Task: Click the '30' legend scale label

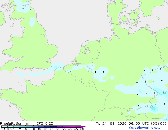Action: pos(58,129)
